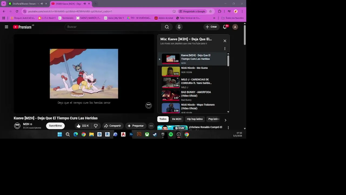Show more bookmarks with the overflow chevron
The height and width of the screenshot is (195, 346).
pos(214,18)
